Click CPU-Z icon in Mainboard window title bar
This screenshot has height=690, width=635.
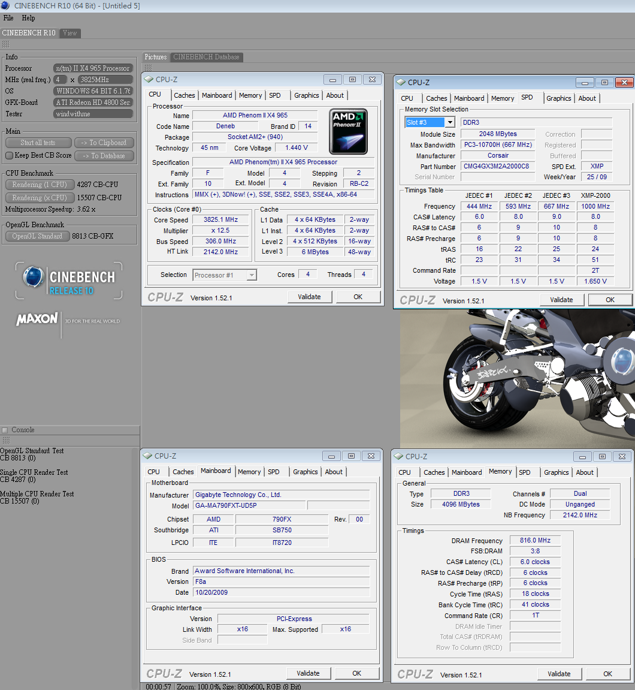tap(147, 456)
